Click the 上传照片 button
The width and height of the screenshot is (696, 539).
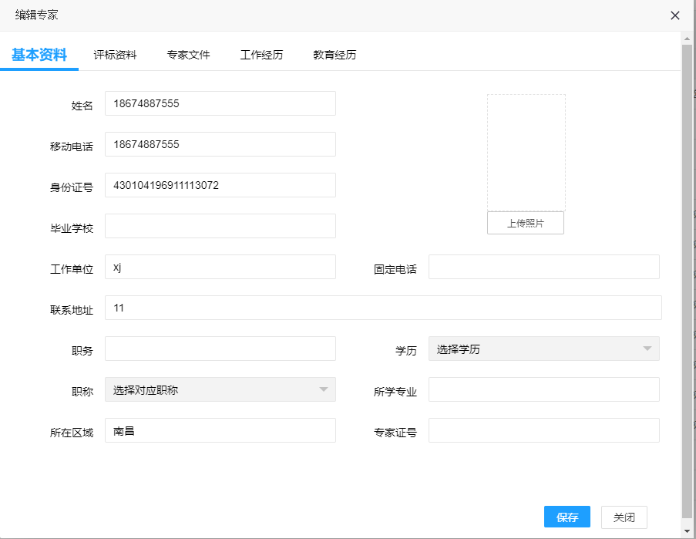point(526,223)
